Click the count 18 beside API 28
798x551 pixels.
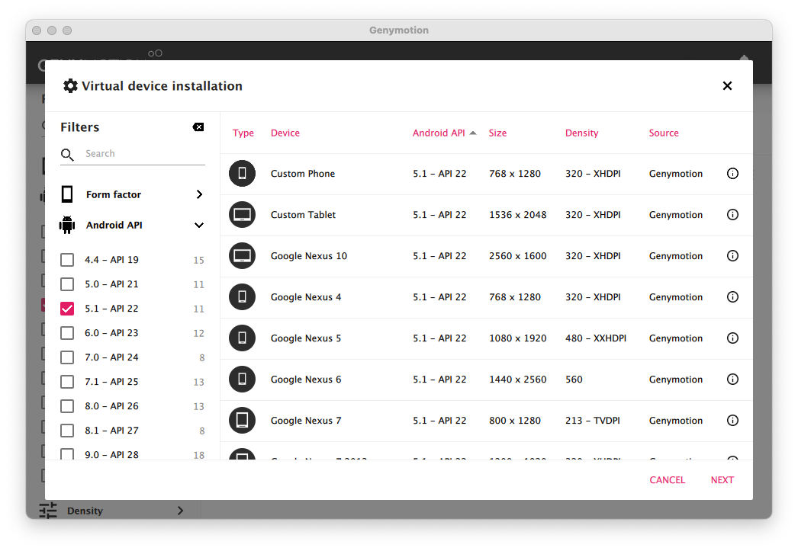[199, 454]
